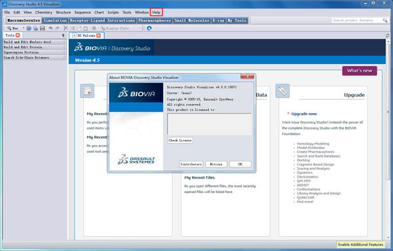Click the Docking list item
Image resolution: width=393 pixels, height=251 pixels.
click(x=303, y=160)
